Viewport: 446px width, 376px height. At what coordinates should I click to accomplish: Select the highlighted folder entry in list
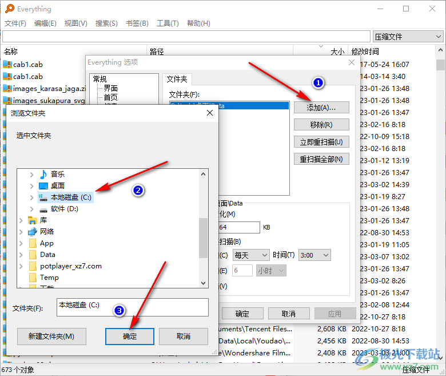[229, 106]
